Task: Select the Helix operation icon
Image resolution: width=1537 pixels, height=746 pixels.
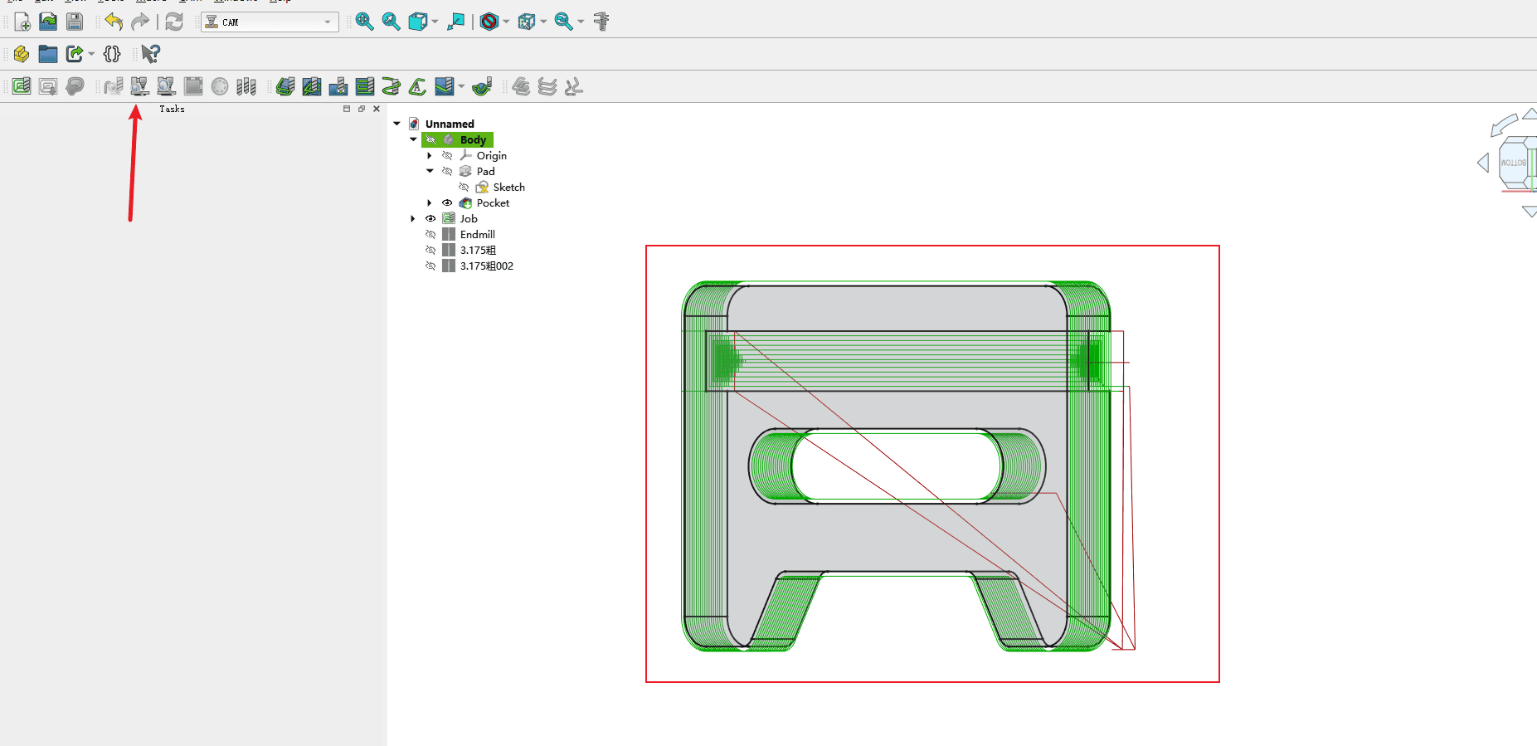Action: 391,86
